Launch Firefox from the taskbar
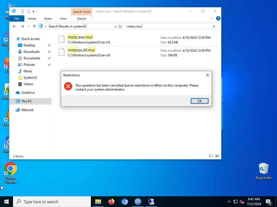277x207 pixels. [x=111, y=202]
